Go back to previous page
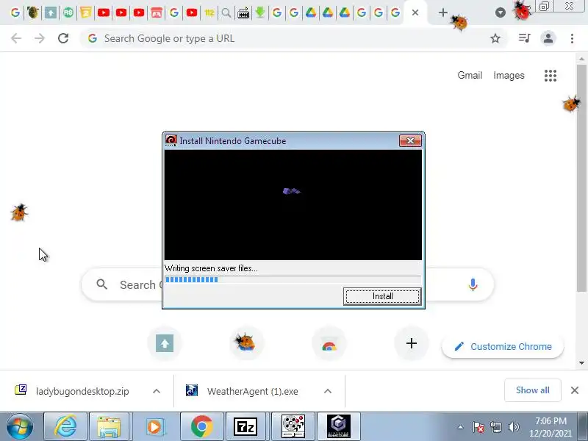Screen dimensions: 588x441 tap(16, 38)
